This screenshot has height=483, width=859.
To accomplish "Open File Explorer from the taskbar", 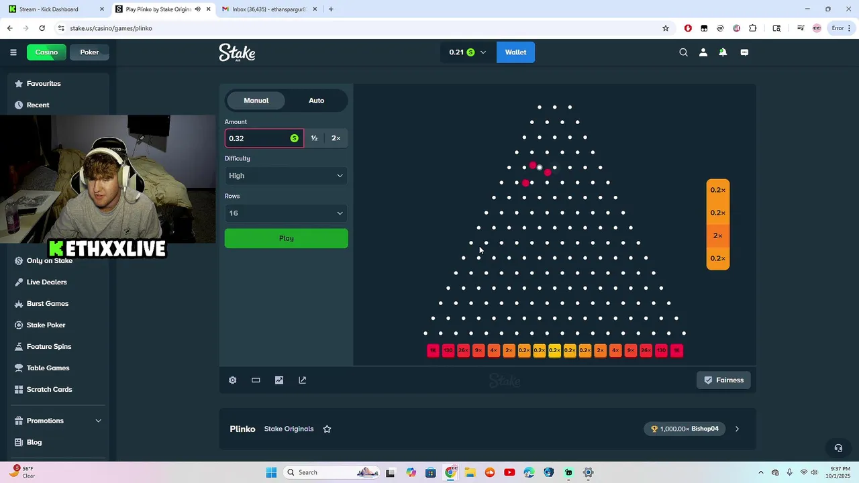I will tap(470, 472).
